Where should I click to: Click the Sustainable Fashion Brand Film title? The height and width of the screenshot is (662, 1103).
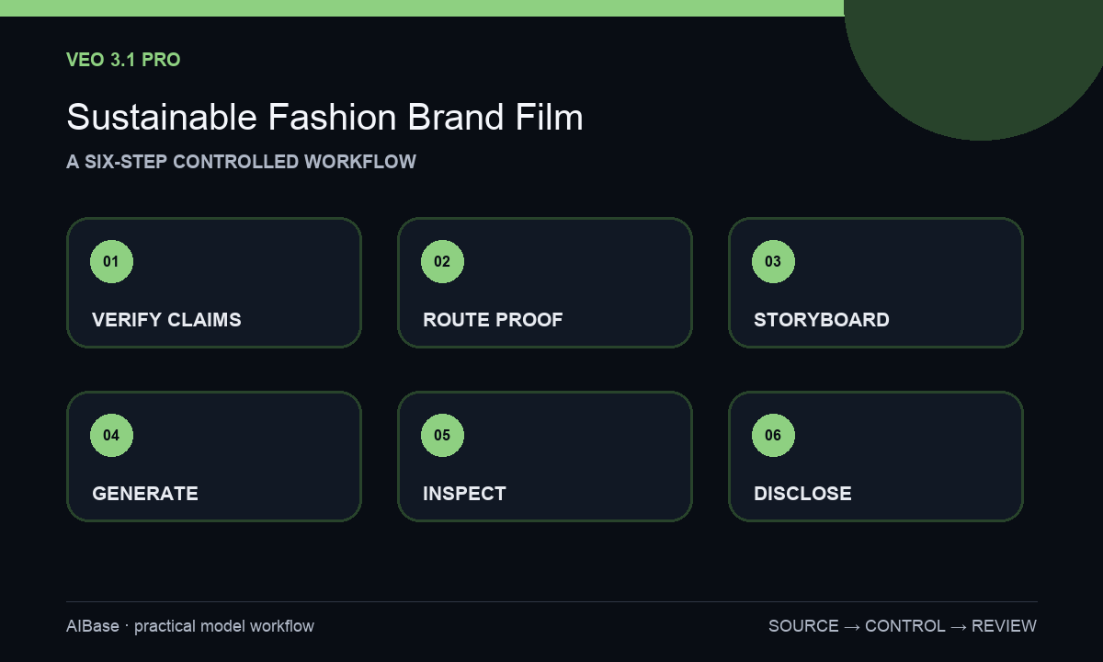click(x=324, y=118)
